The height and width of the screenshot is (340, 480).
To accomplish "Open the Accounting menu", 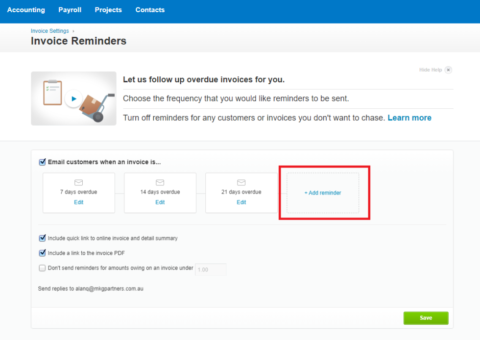I will tap(26, 9).
